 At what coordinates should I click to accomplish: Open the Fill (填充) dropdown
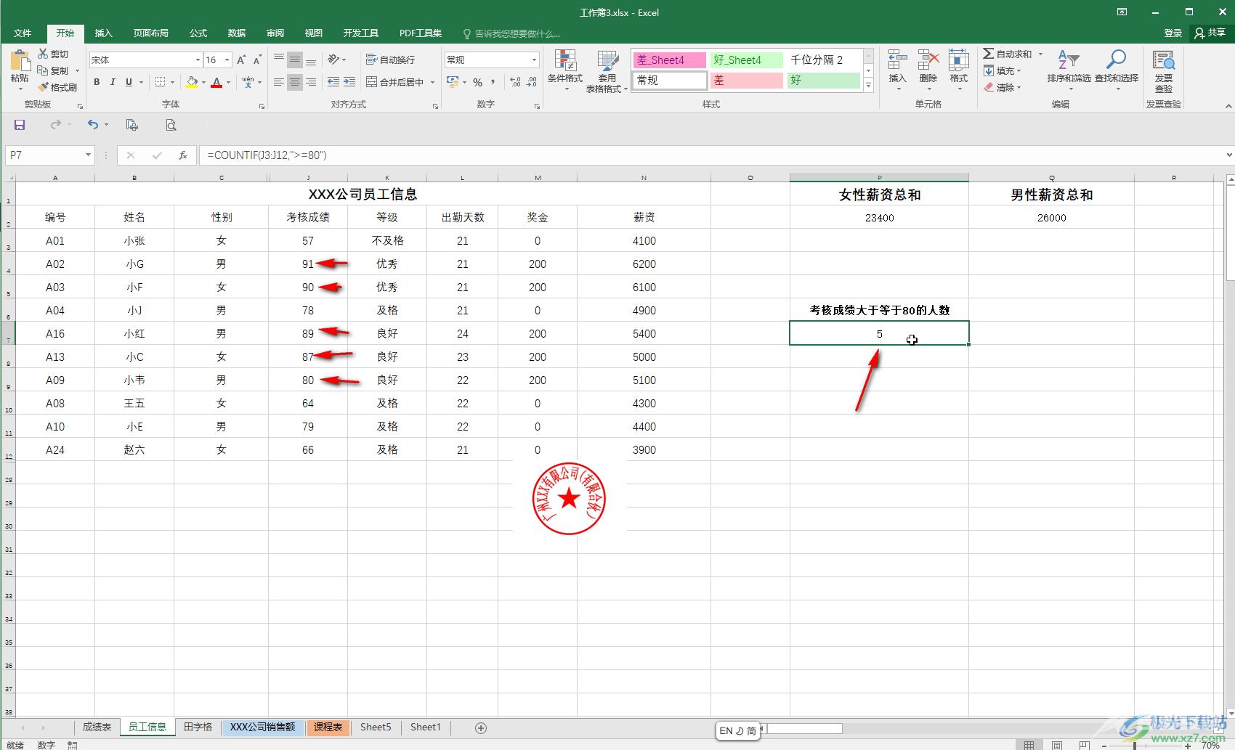[x=1003, y=70]
